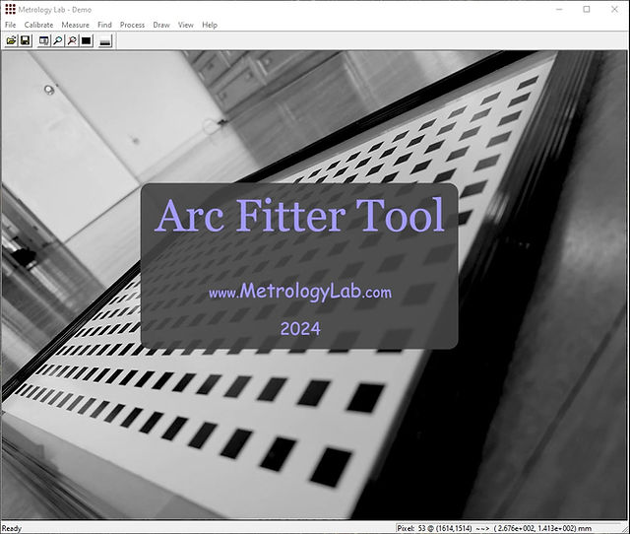Click the Ready status bar text
The width and height of the screenshot is (630, 534).
point(12,528)
